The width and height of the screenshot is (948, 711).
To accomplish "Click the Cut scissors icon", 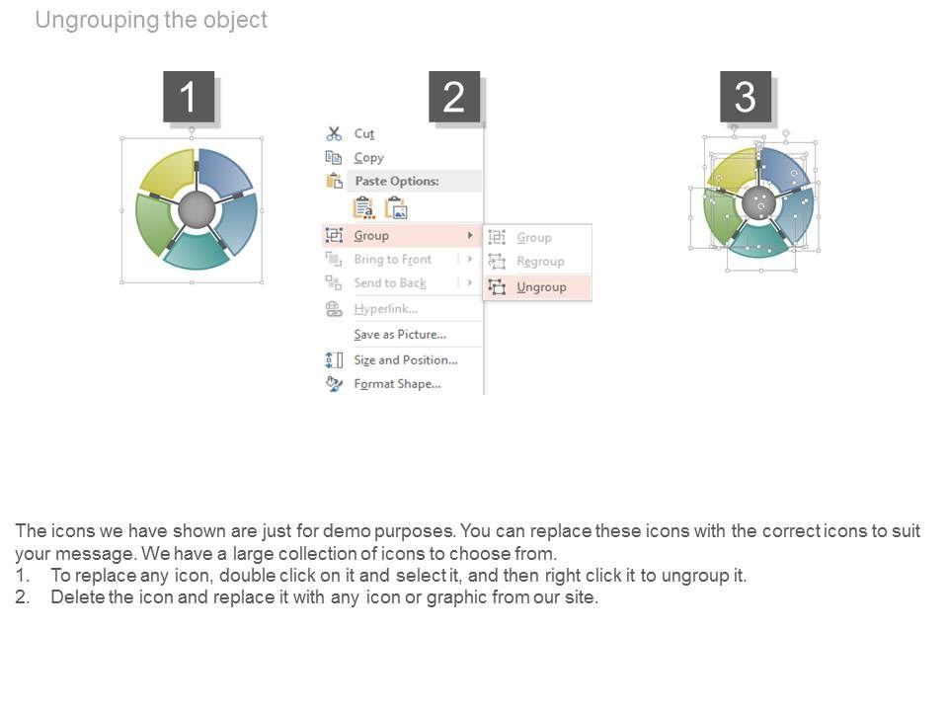I will click(x=334, y=133).
